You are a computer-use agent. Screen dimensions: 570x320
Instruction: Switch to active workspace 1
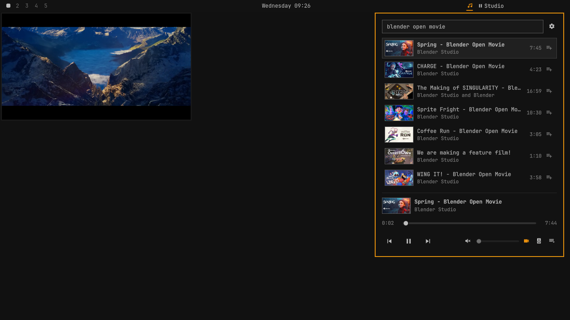pyautogui.click(x=8, y=6)
